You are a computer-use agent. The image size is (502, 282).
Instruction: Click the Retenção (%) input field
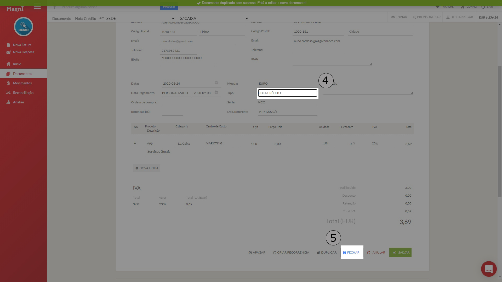pos(172,112)
